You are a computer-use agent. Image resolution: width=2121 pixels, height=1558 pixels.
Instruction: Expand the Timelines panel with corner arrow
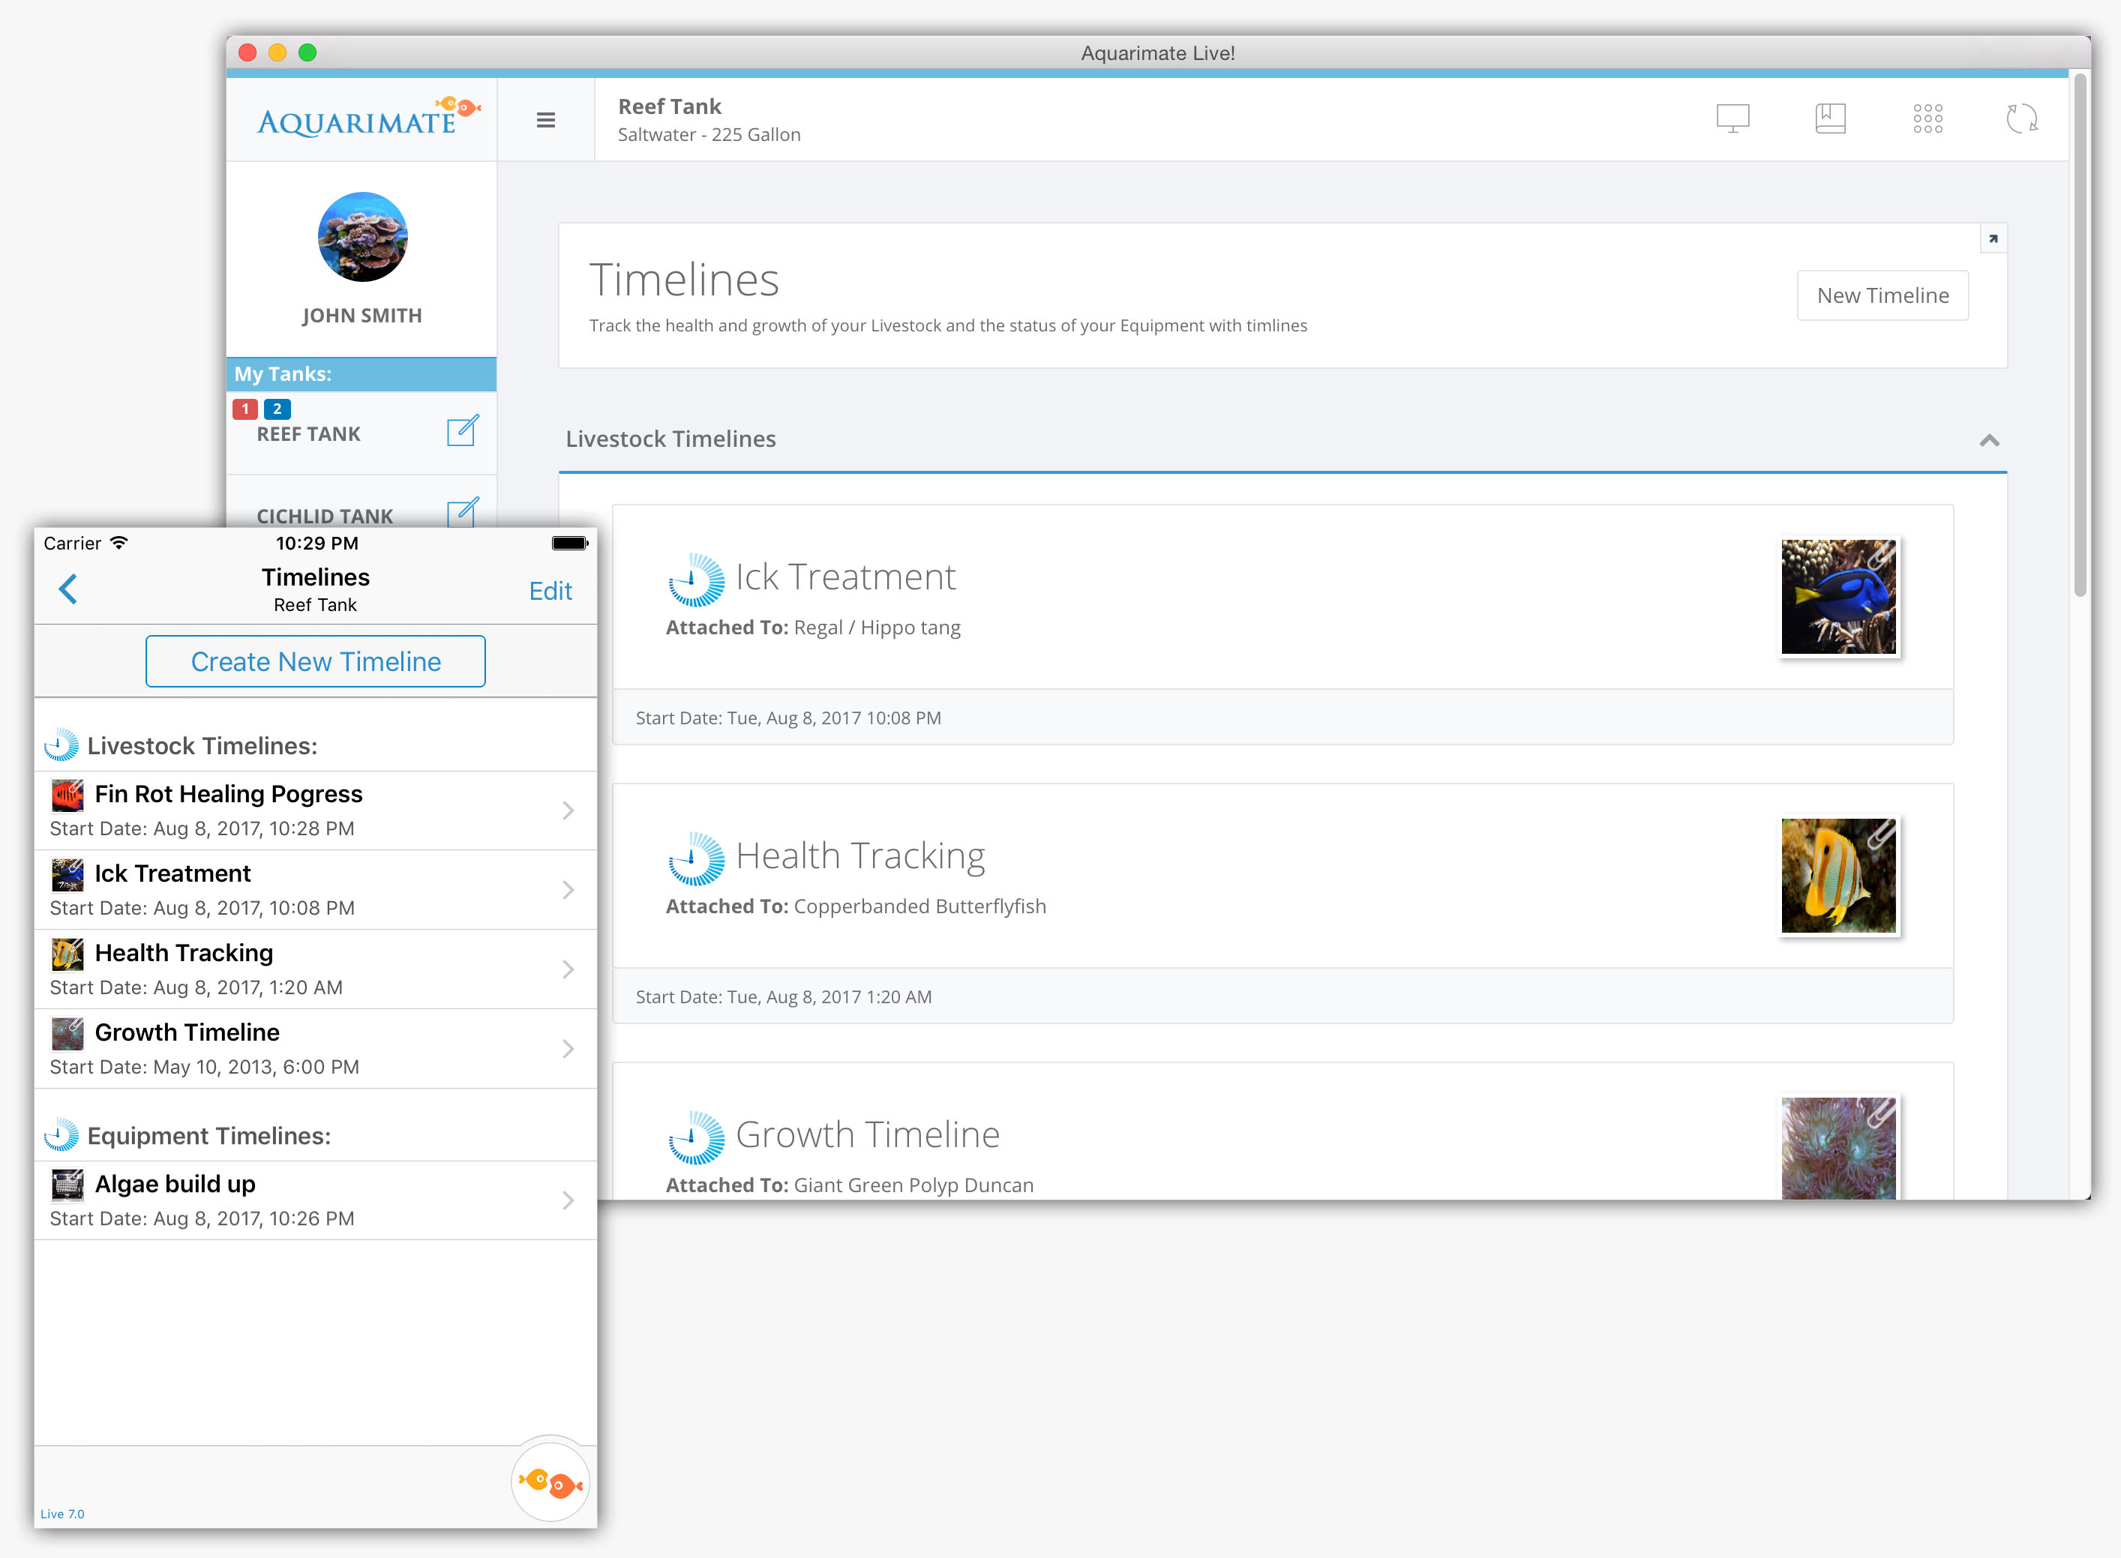click(1993, 238)
